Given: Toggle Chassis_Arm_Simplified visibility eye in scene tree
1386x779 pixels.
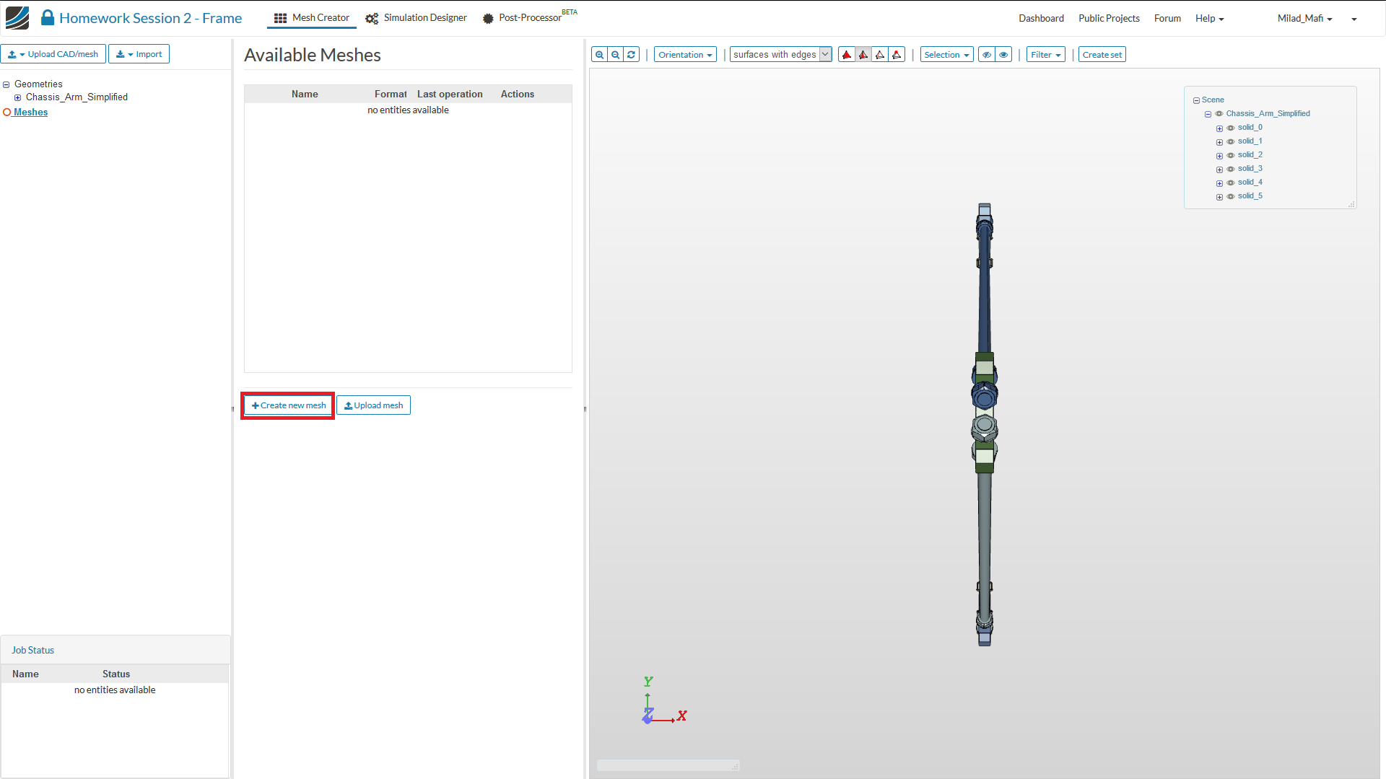Looking at the screenshot, I should tap(1219, 114).
